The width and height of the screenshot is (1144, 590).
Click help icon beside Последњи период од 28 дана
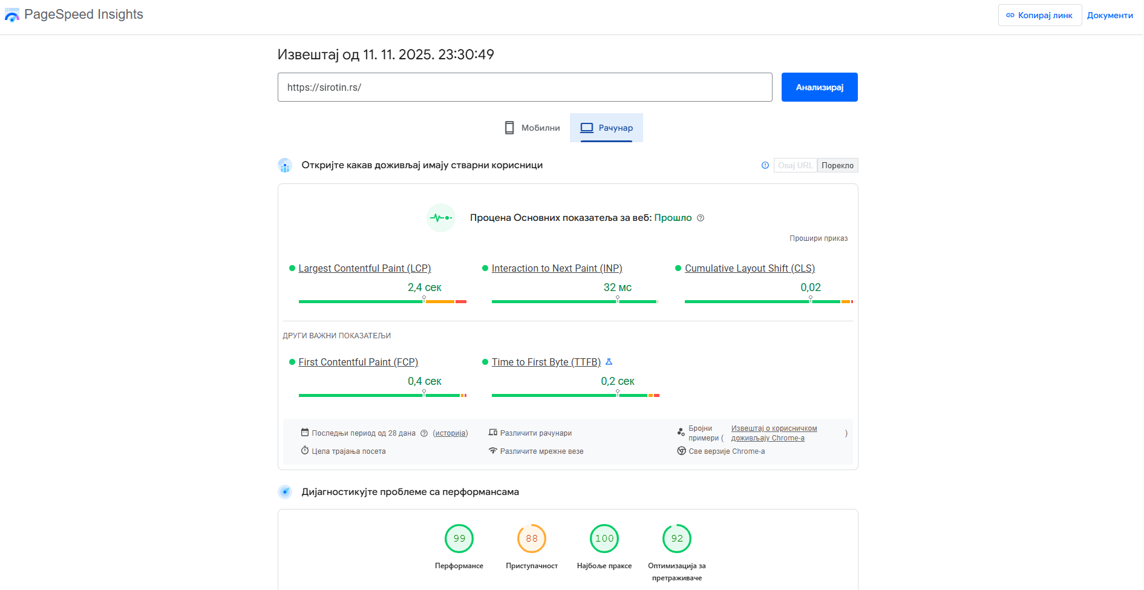tap(424, 433)
